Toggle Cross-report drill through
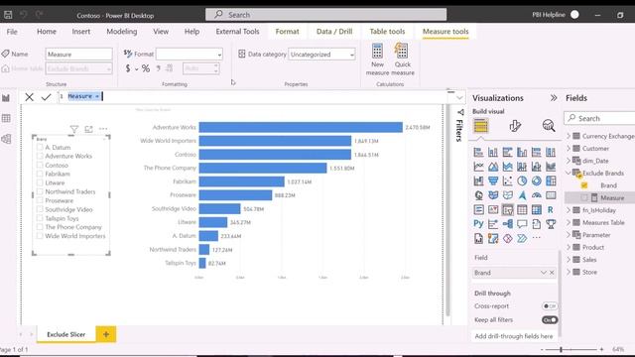The height and width of the screenshot is (357, 635). tap(549, 306)
